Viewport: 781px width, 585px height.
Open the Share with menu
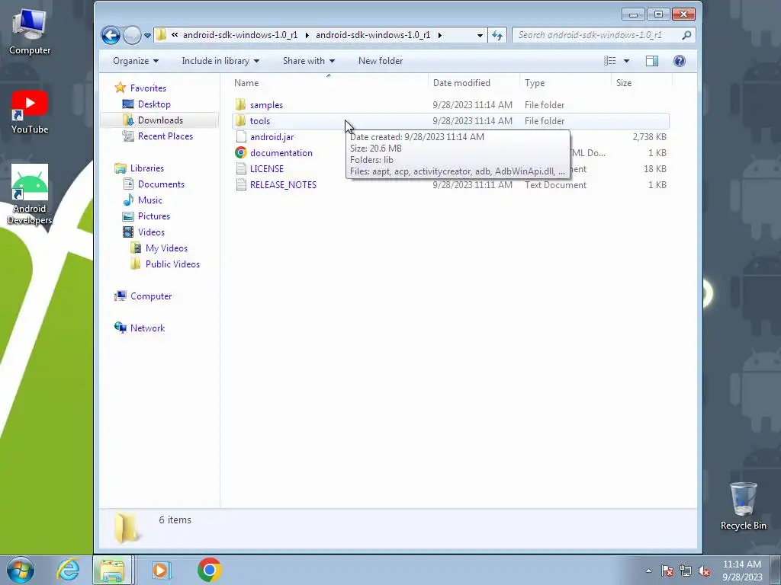308,61
